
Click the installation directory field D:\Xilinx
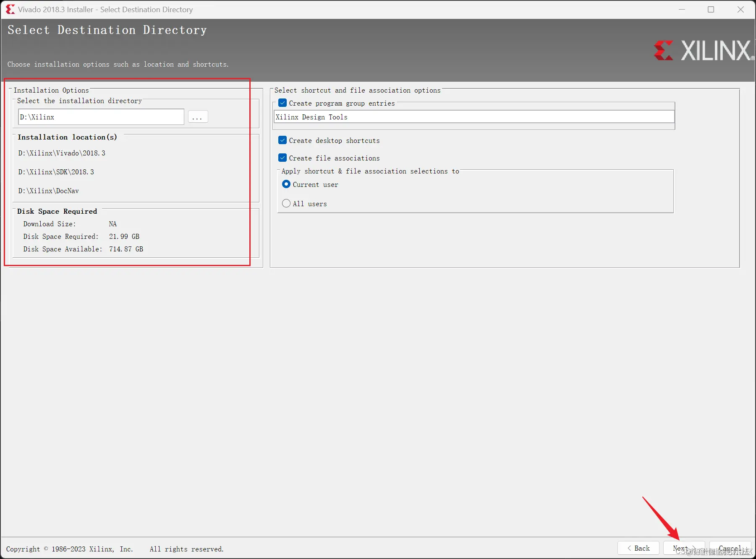tap(101, 117)
